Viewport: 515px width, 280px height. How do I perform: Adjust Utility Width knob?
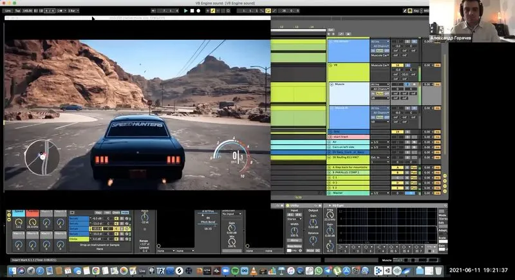(x=294, y=230)
